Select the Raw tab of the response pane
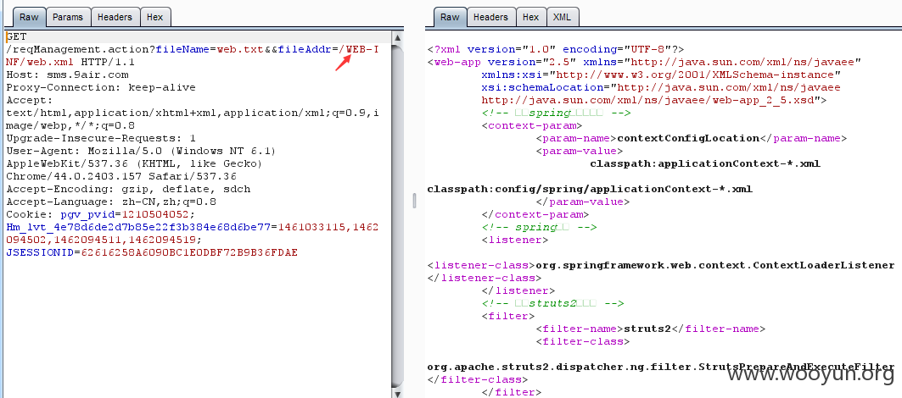Screen dimensions: 902x398 click(450, 17)
